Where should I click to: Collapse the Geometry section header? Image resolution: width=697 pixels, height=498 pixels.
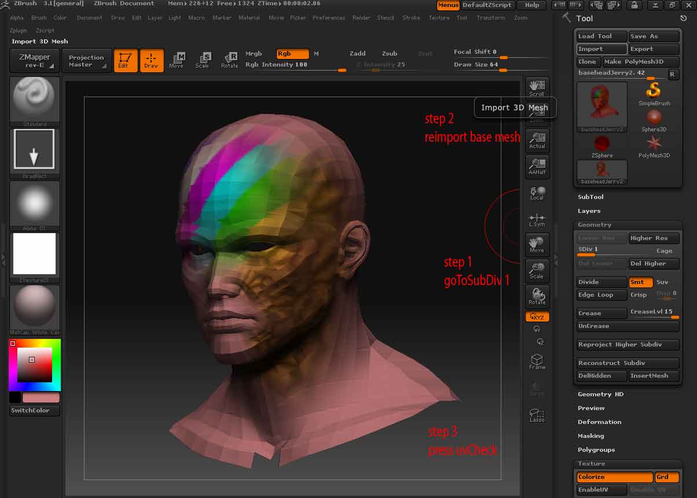click(595, 224)
